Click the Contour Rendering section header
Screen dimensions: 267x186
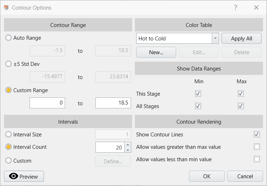[x=199, y=122]
